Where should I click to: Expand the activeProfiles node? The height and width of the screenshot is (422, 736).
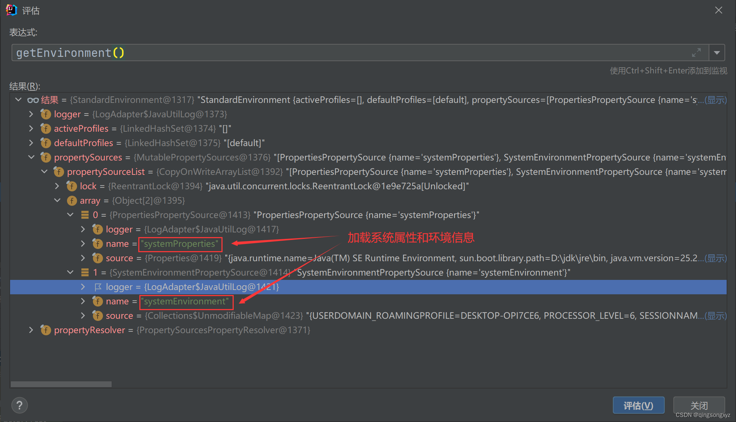tap(31, 128)
